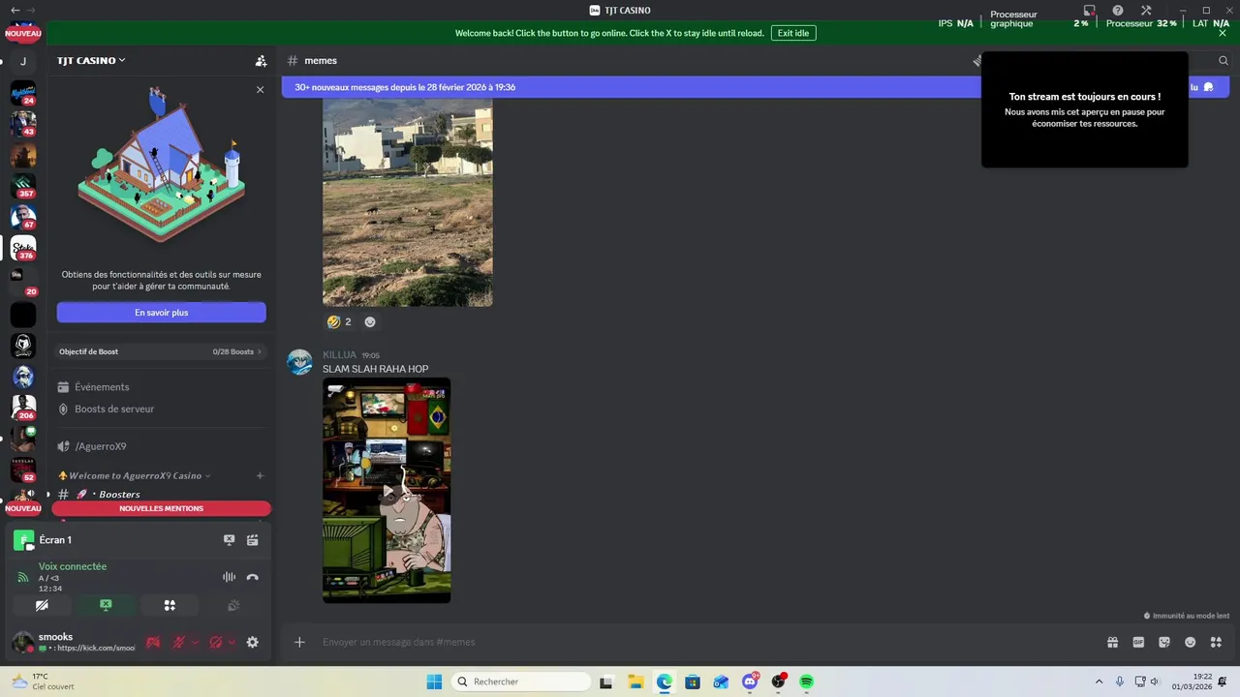Select server icon with 376 badge
The width and height of the screenshot is (1240, 697).
[23, 248]
